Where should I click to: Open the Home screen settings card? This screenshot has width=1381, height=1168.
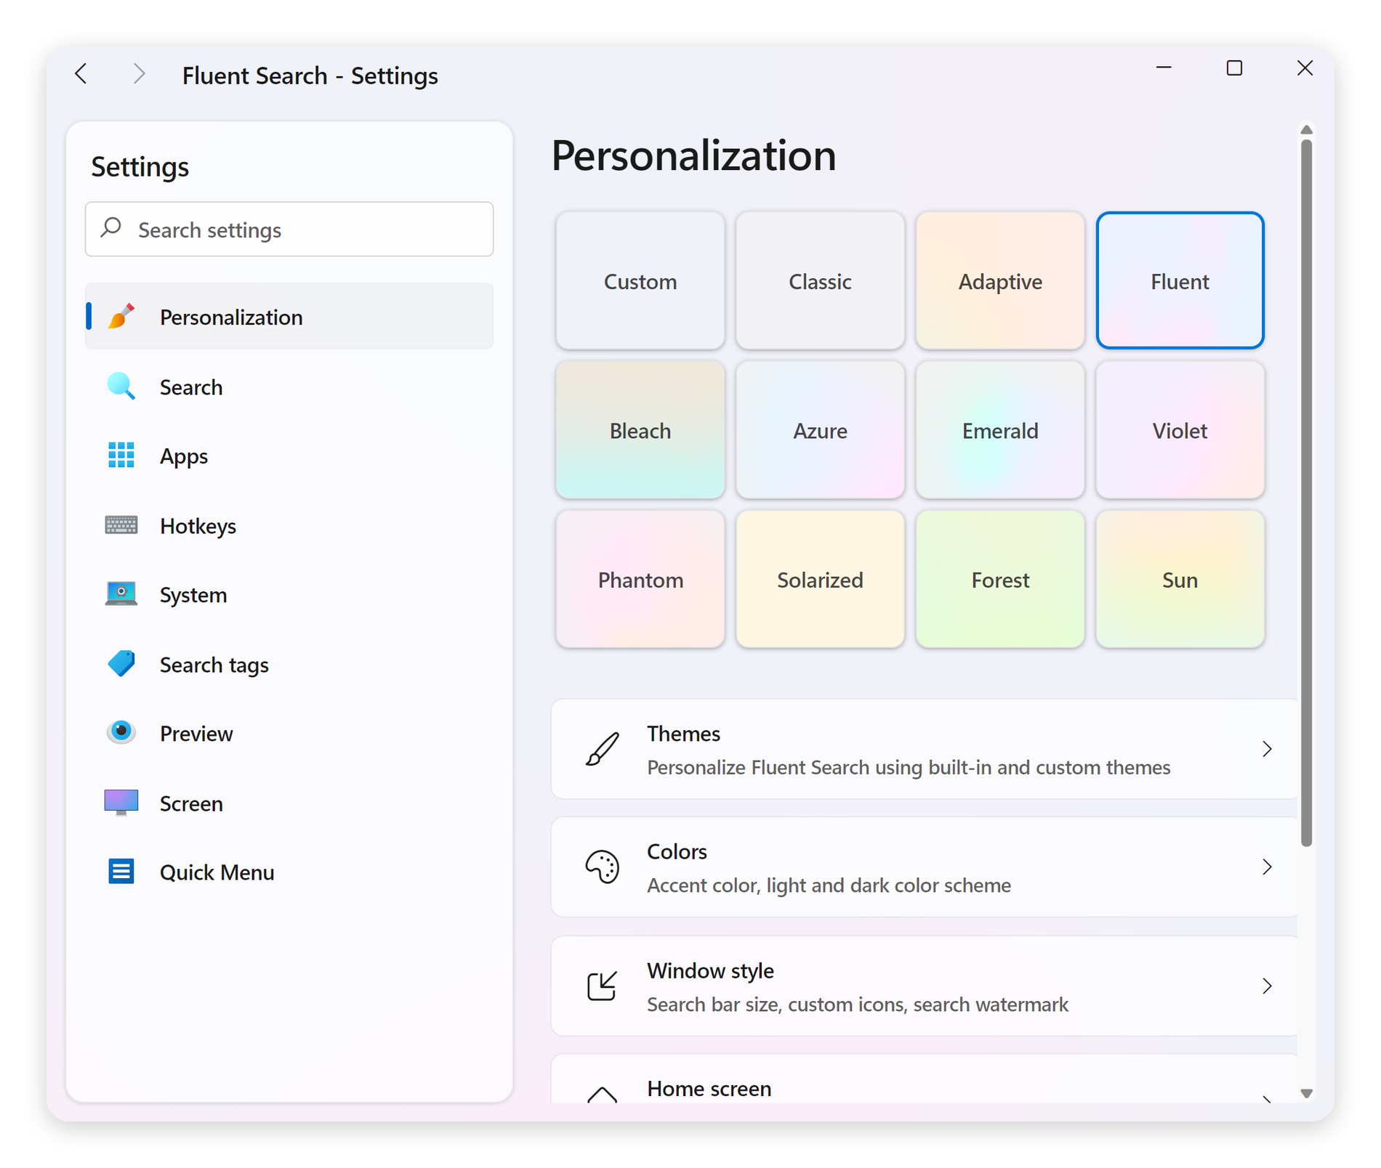pyautogui.click(x=925, y=1079)
